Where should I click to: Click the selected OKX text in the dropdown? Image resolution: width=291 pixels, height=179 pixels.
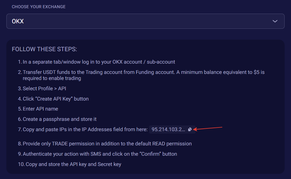coord(18,22)
